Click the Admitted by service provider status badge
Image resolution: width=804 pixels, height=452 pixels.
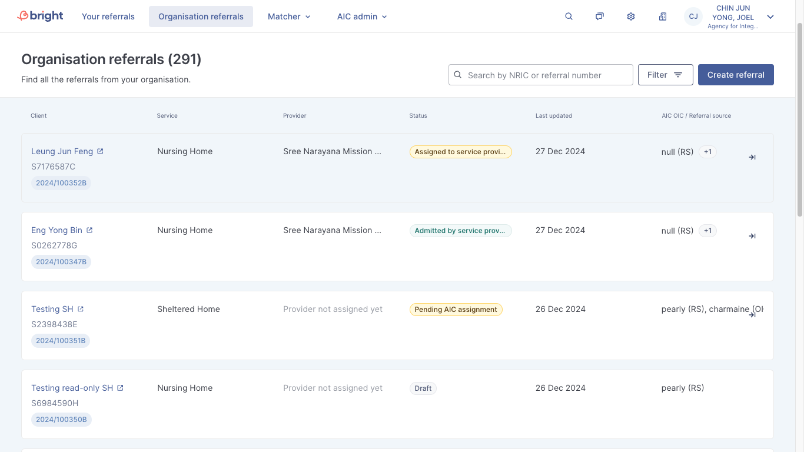point(460,231)
